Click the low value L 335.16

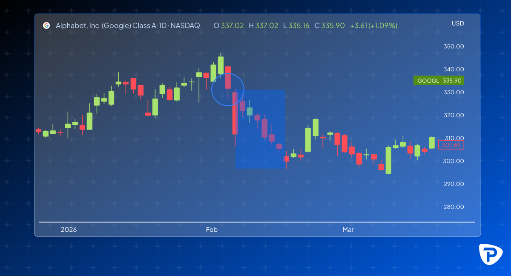[296, 25]
